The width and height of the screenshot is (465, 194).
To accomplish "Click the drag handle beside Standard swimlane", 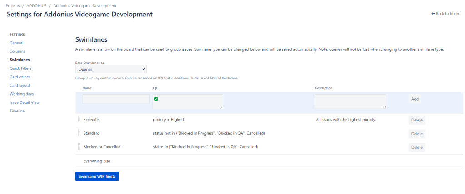I will pos(79,133).
